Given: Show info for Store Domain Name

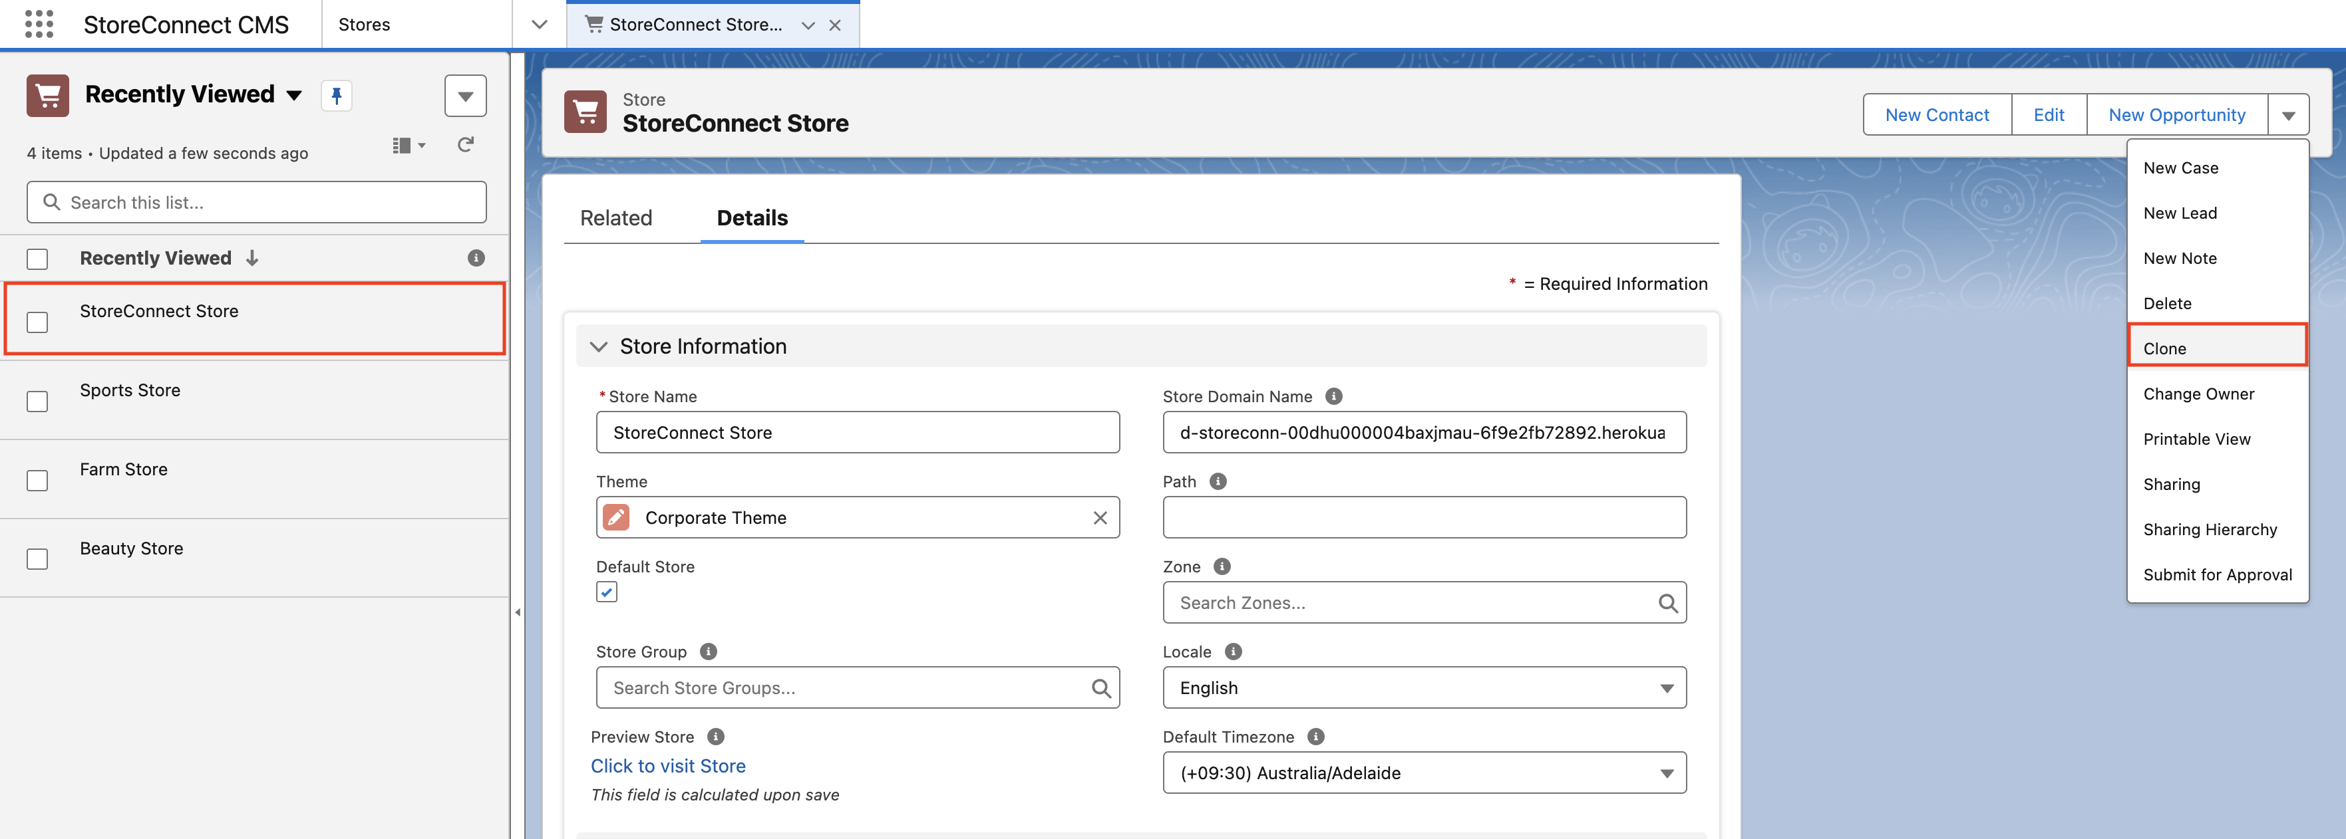Looking at the screenshot, I should [x=1333, y=396].
